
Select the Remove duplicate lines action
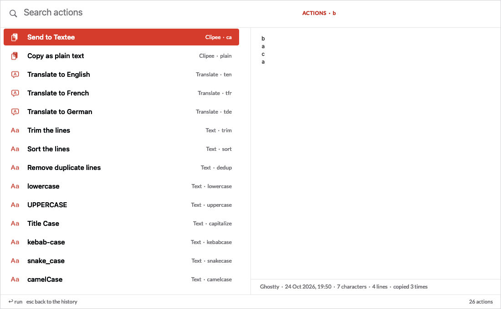(x=121, y=167)
